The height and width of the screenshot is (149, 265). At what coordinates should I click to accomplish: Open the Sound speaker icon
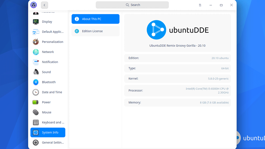coord(36,72)
